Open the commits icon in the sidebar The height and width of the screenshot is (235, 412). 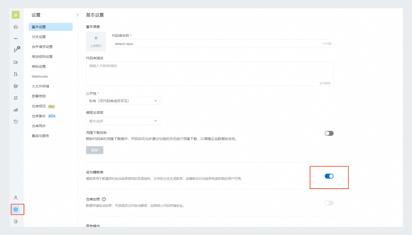pos(16,38)
